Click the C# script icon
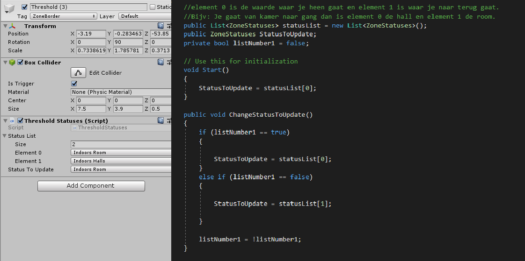Viewport: 525px width, 261px height. point(12,121)
